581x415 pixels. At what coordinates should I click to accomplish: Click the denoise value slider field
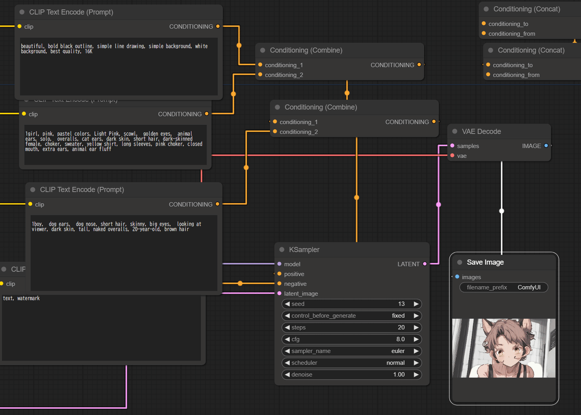(352, 375)
